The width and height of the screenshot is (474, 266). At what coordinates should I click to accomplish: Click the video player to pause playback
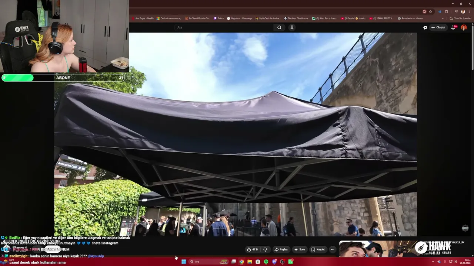click(236, 134)
